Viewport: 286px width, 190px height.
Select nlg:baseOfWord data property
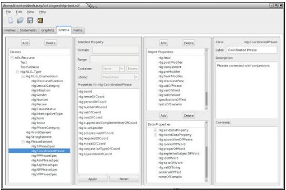tap(170, 163)
